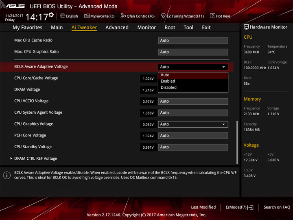Click the 5.080 V reading

tap(273, 160)
